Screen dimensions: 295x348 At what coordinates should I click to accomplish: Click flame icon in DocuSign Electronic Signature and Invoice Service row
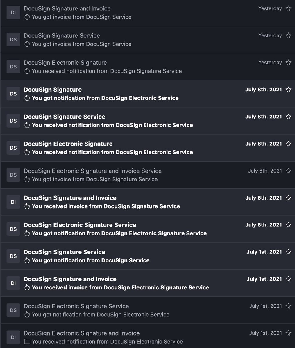pos(27,179)
